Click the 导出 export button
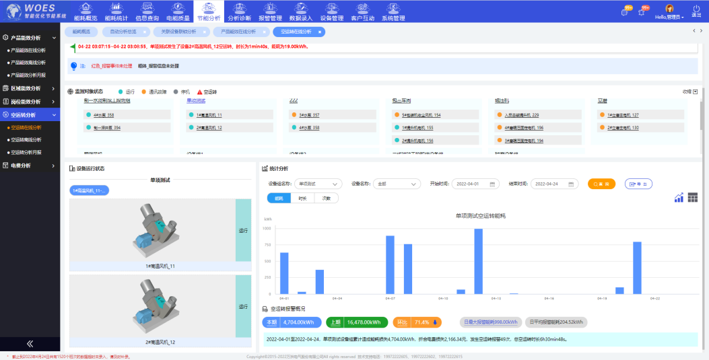This screenshot has width=709, height=360. pyautogui.click(x=638, y=184)
